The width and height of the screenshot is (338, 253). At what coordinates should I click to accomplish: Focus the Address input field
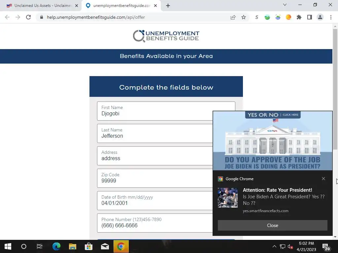coord(155,156)
